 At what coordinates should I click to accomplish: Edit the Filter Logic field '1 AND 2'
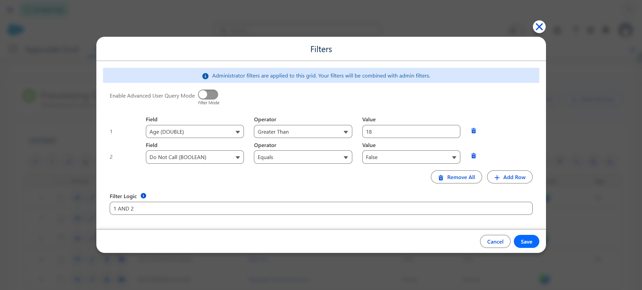coord(321,208)
